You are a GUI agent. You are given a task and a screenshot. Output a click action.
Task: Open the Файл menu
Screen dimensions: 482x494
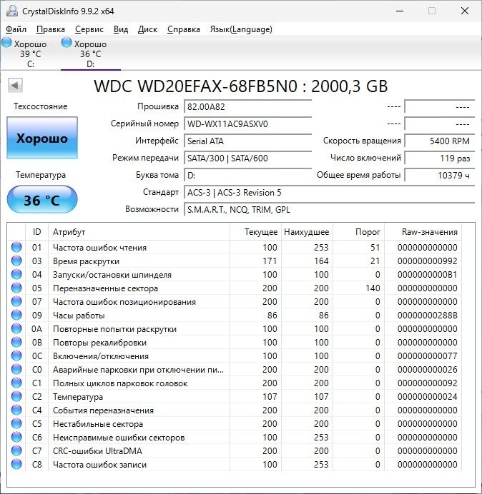[x=16, y=29]
